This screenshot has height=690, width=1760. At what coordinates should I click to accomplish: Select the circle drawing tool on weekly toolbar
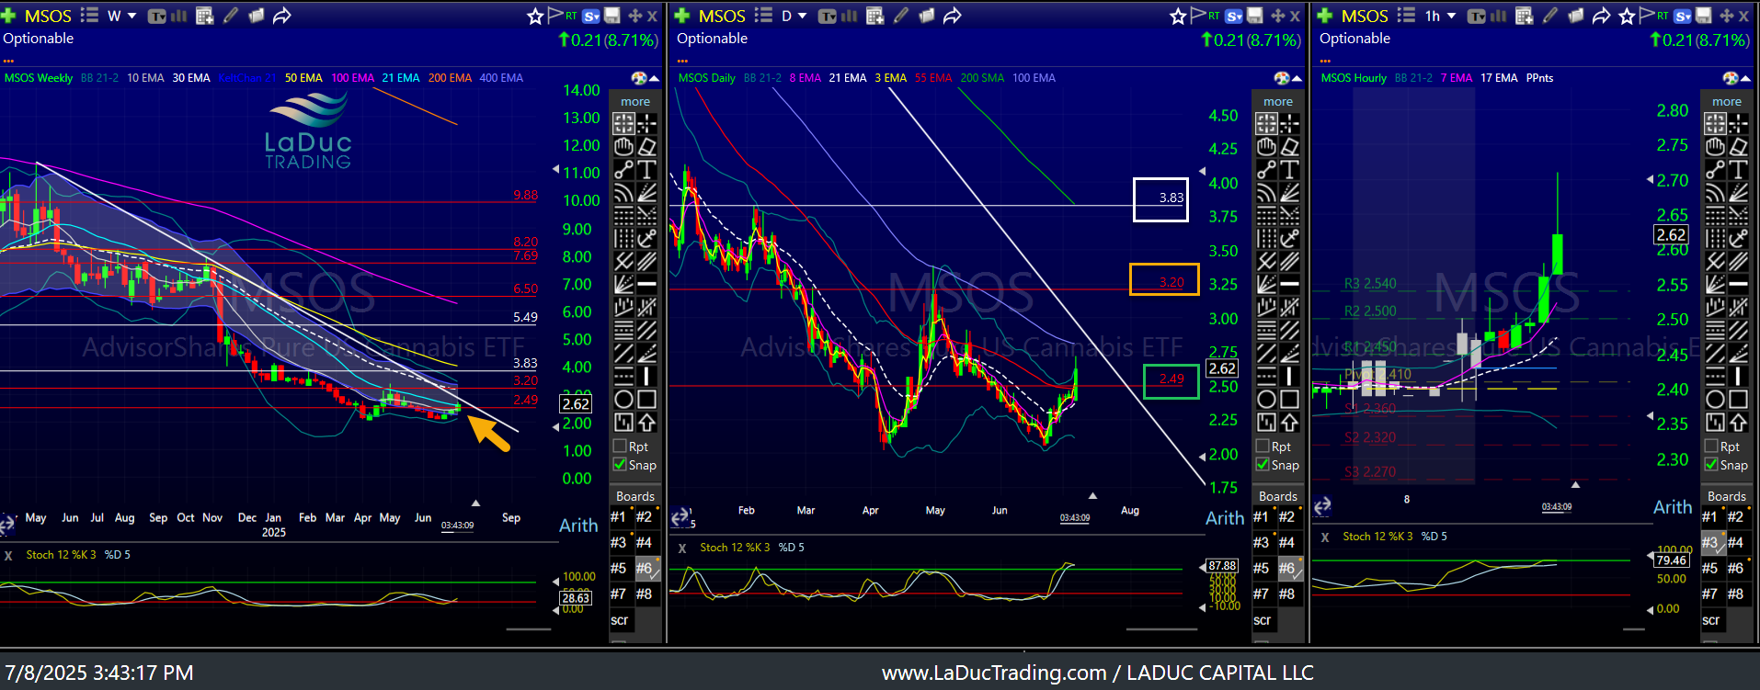coord(623,399)
